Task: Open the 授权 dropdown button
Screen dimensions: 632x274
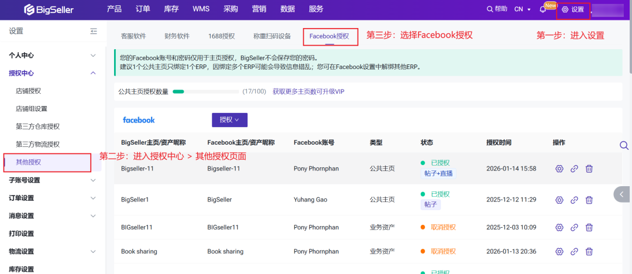Action: tap(229, 120)
